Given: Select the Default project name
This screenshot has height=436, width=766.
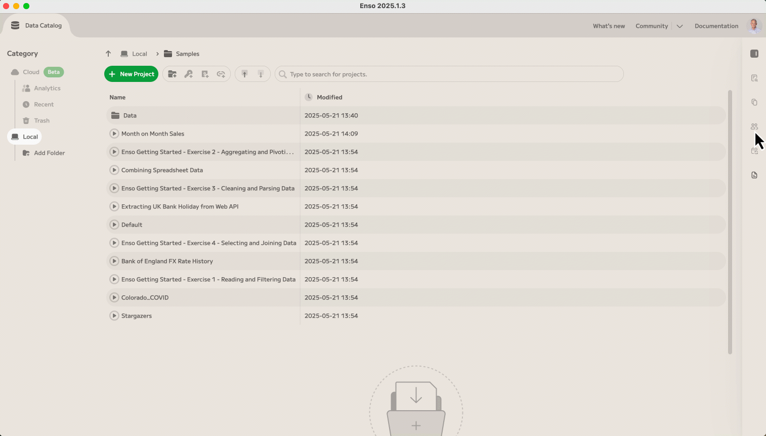Looking at the screenshot, I should coord(132,225).
